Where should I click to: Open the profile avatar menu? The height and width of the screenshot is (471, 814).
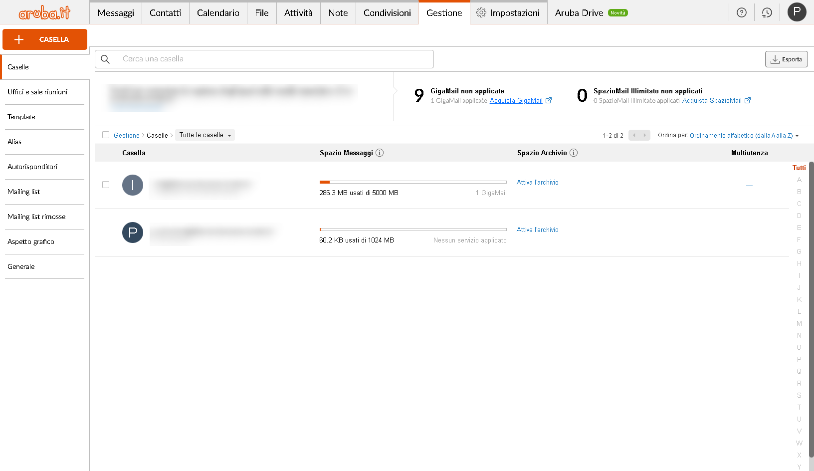click(x=797, y=12)
